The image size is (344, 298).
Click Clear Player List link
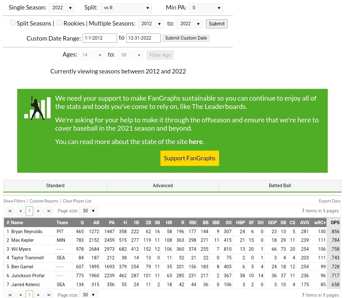pyautogui.click(x=77, y=201)
